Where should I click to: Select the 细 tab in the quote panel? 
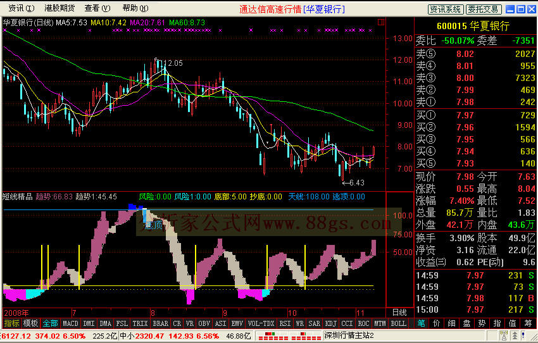(452, 323)
